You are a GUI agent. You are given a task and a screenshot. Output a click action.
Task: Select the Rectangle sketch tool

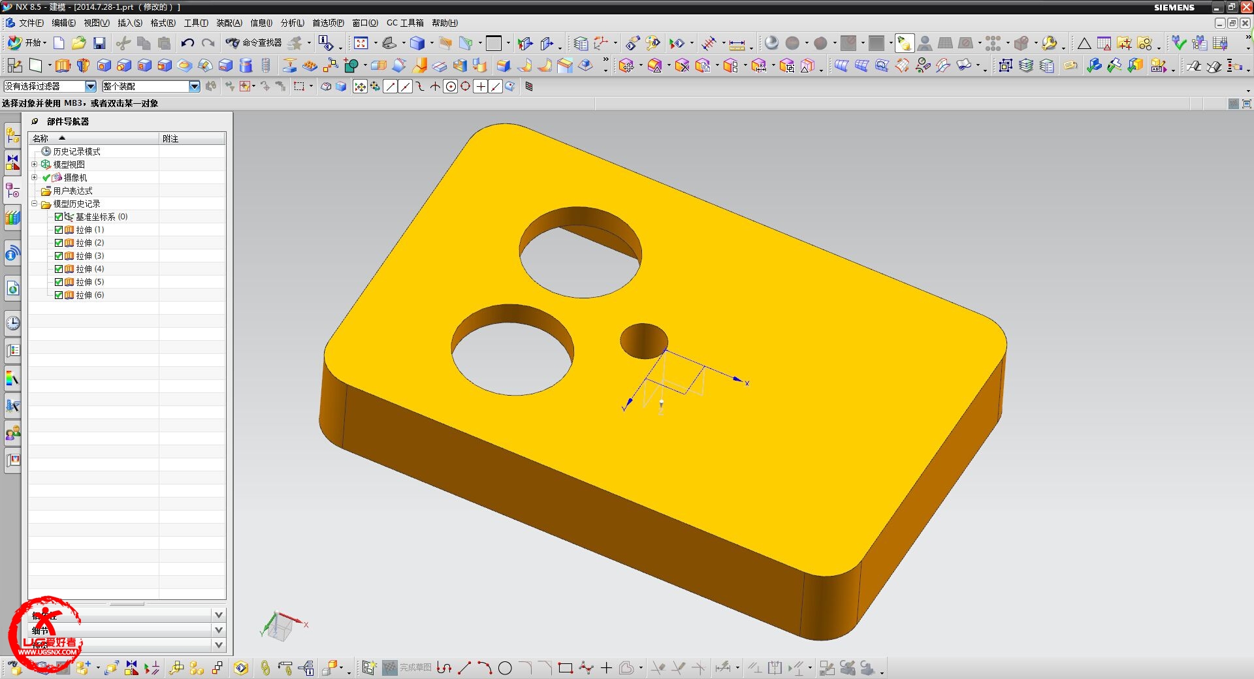(566, 668)
